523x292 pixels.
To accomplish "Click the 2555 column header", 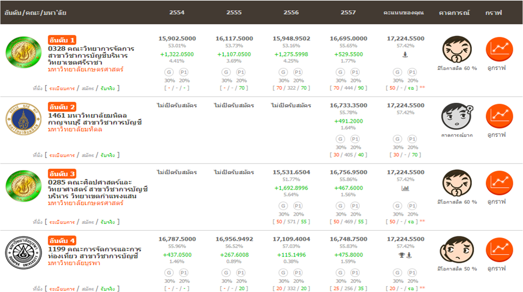I will 234,12.
